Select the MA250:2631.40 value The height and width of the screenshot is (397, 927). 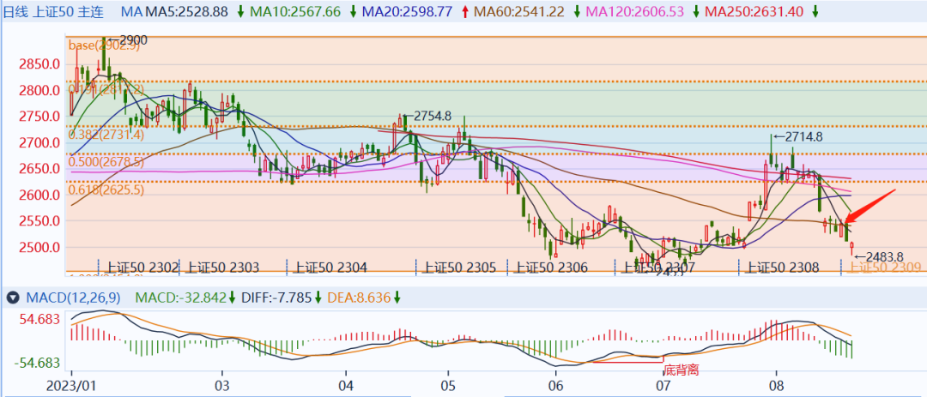coord(755,11)
